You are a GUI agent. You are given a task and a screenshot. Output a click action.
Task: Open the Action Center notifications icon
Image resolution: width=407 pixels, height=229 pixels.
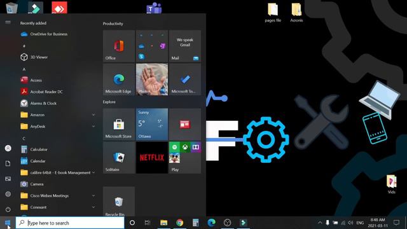point(396,223)
